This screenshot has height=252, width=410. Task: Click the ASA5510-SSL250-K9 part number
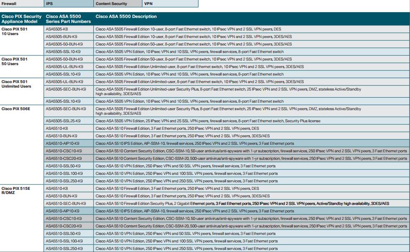click(x=65, y=181)
